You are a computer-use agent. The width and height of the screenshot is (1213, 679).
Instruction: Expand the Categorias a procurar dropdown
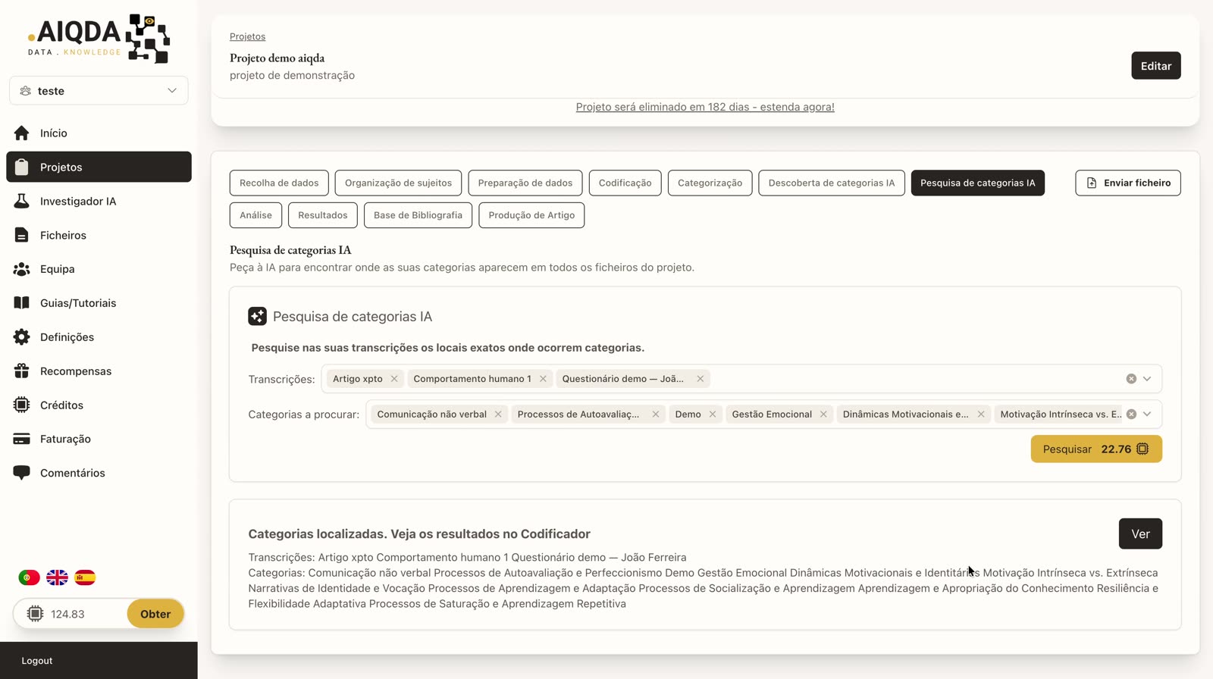coord(1147,415)
